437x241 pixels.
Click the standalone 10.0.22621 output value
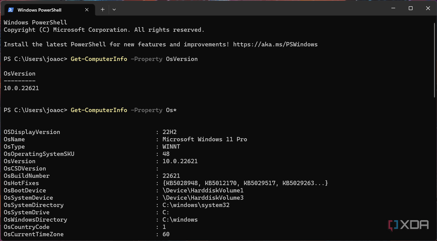click(x=21, y=88)
